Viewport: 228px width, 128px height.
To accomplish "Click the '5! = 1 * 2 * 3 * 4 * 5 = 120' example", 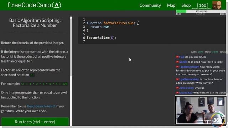I will 44,84.
